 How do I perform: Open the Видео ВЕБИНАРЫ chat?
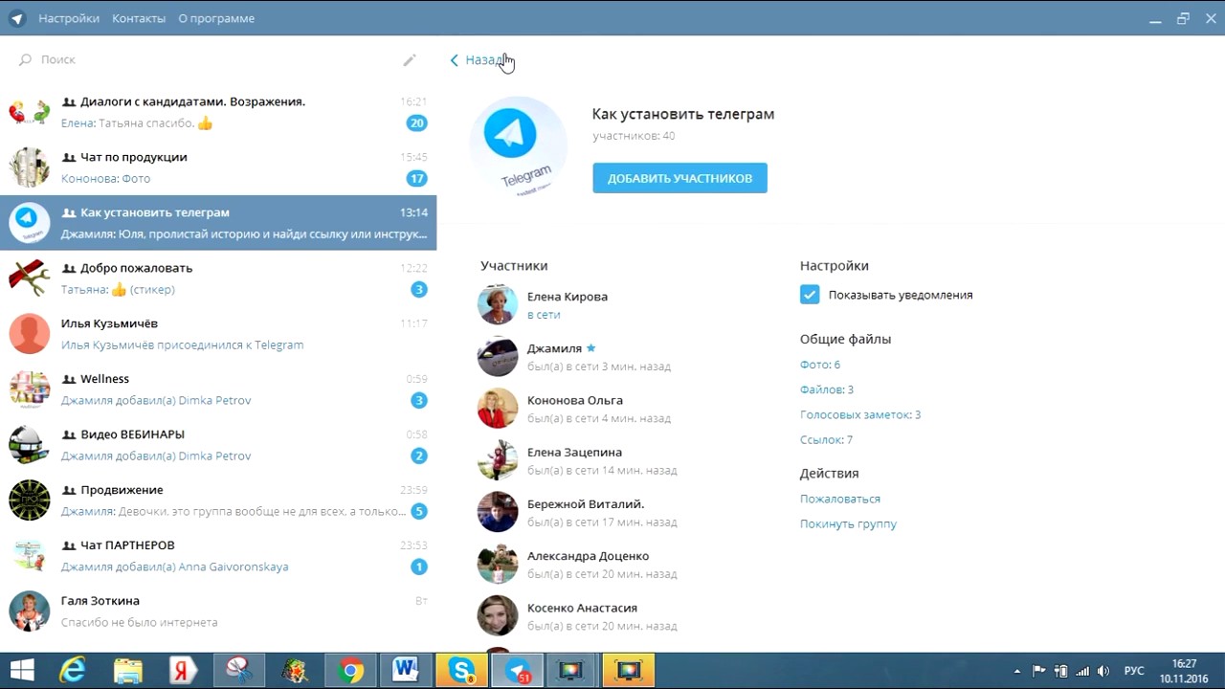click(218, 445)
